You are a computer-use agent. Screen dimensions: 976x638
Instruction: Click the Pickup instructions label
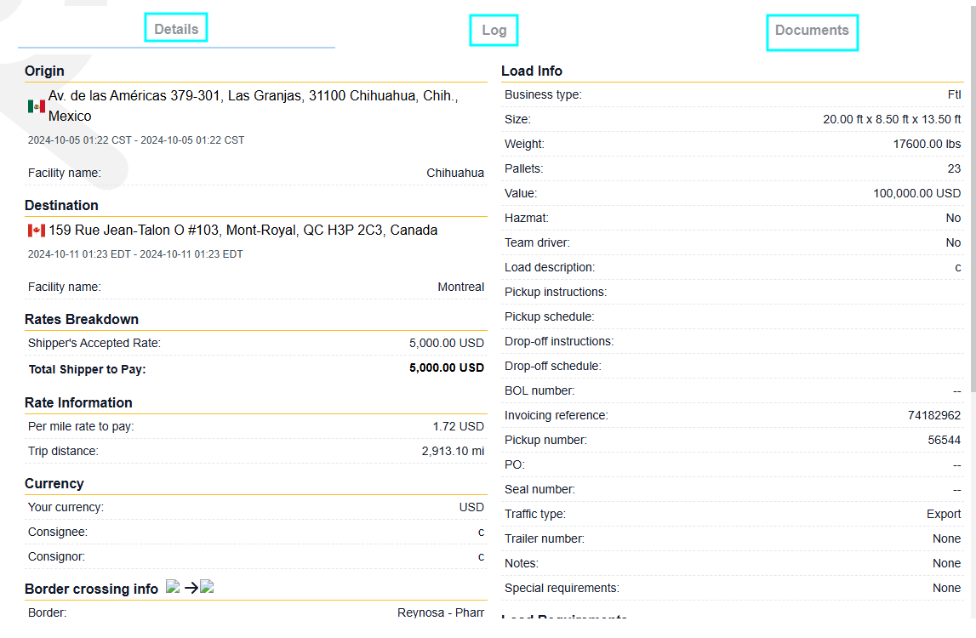[x=556, y=292]
